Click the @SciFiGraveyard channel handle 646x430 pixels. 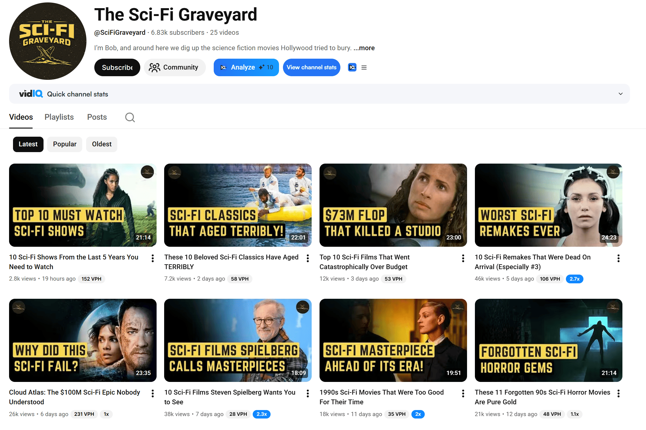pyautogui.click(x=120, y=32)
